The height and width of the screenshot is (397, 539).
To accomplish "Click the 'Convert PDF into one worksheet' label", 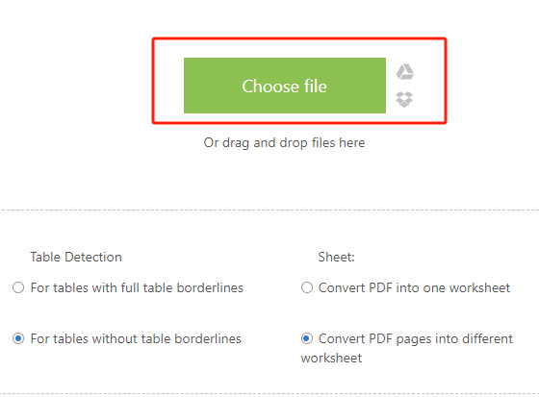I will pos(414,287).
